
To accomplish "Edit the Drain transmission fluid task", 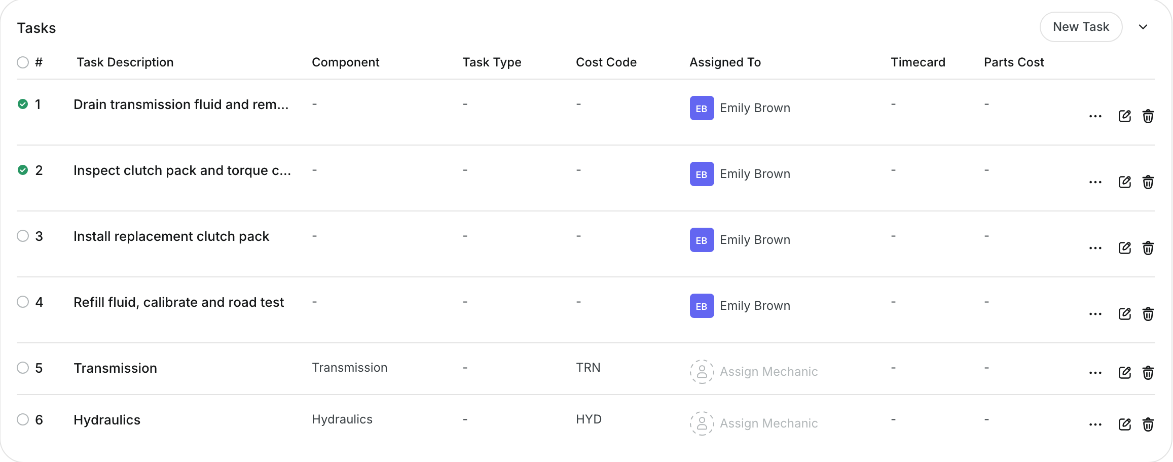I will (x=1124, y=116).
